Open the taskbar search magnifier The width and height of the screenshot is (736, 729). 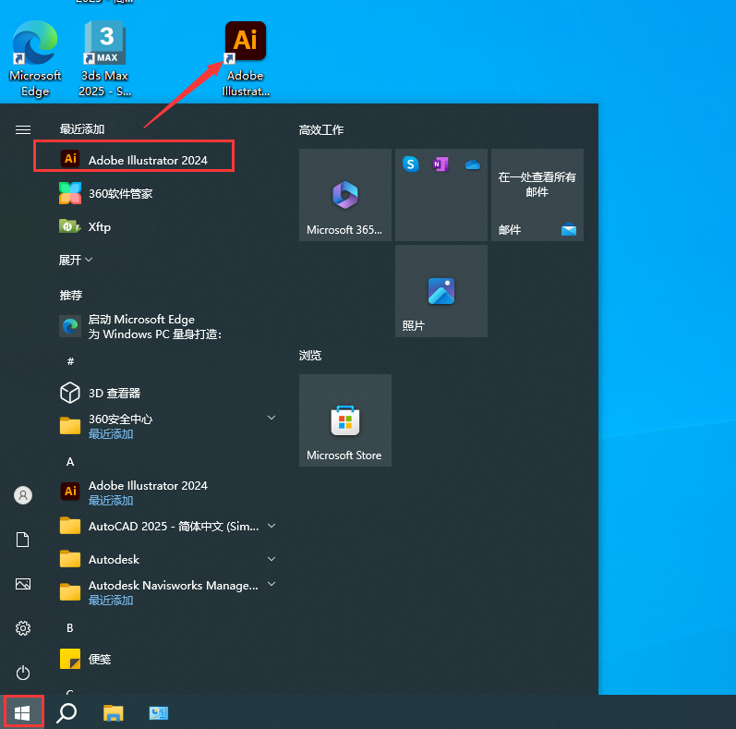(x=67, y=712)
